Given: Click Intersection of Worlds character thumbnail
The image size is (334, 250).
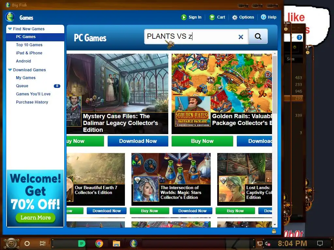Looking at the screenshot, I should (x=146, y=189).
